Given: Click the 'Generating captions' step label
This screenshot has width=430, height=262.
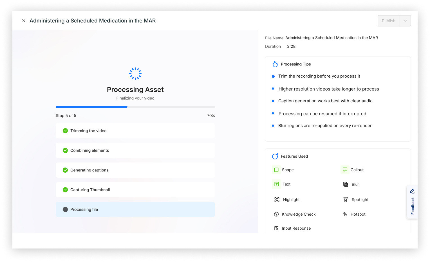Looking at the screenshot, I should pos(89,170).
